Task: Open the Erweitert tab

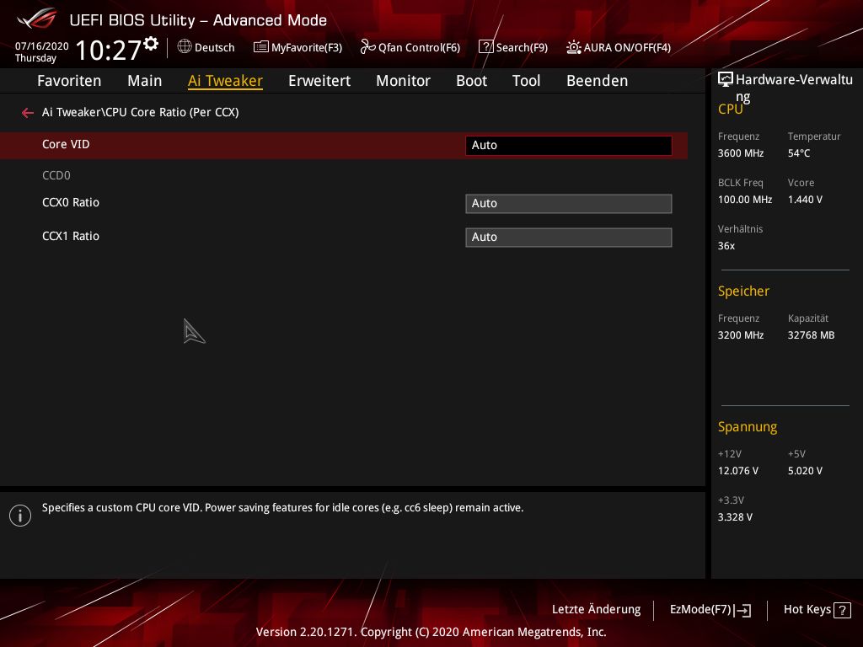Action: pos(319,81)
